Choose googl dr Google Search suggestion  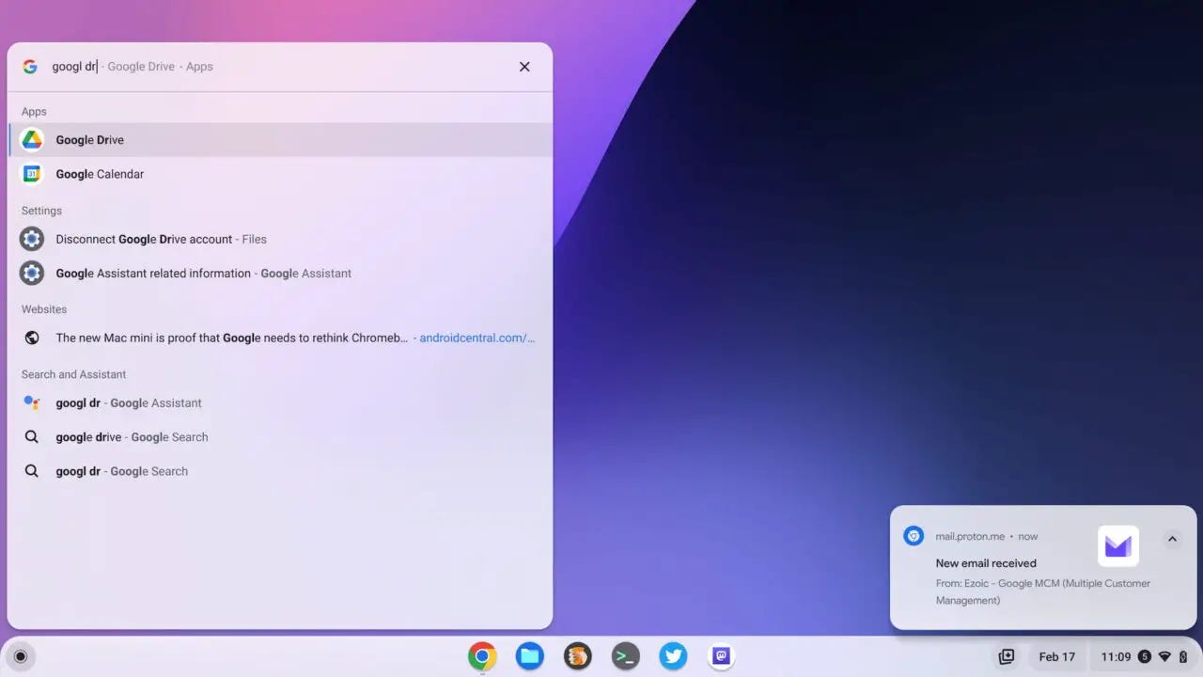point(280,471)
